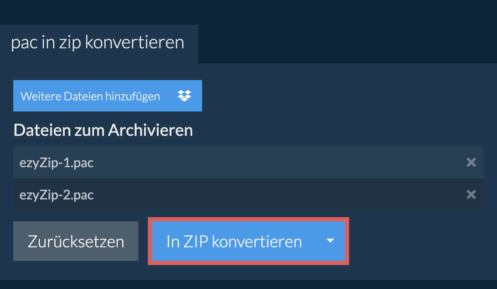The image size is (497, 289).
Task: Select the ezyZip-1.pac file name
Action: click(57, 163)
